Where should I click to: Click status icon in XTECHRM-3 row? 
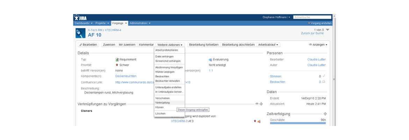pyautogui.click(x=259, y=121)
